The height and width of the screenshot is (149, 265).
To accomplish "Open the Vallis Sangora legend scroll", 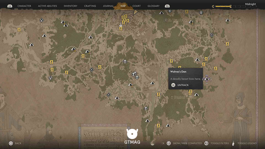I will [x=104, y=136].
